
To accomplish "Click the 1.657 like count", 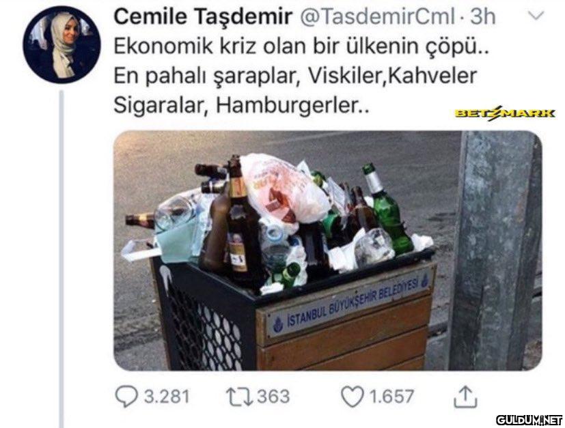I will coord(391,397).
